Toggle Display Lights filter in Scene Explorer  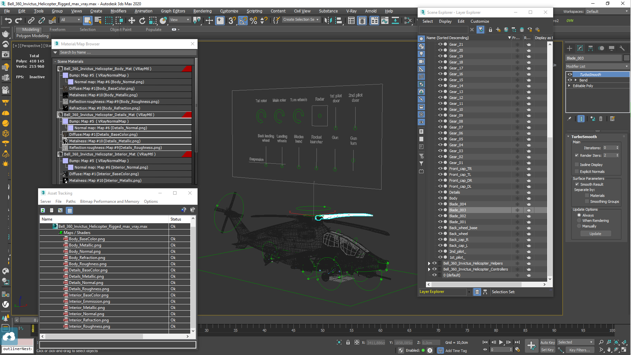(421, 54)
